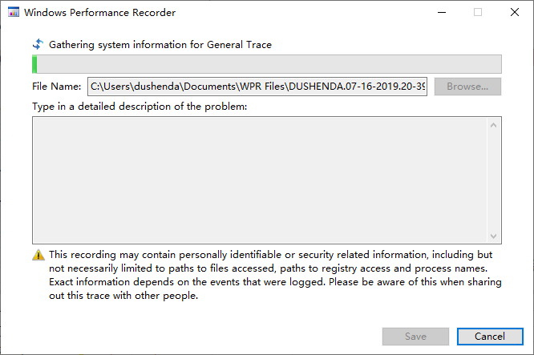This screenshot has height=355, width=534.
Task: Focus the detailed problem description text box
Action: point(258,180)
